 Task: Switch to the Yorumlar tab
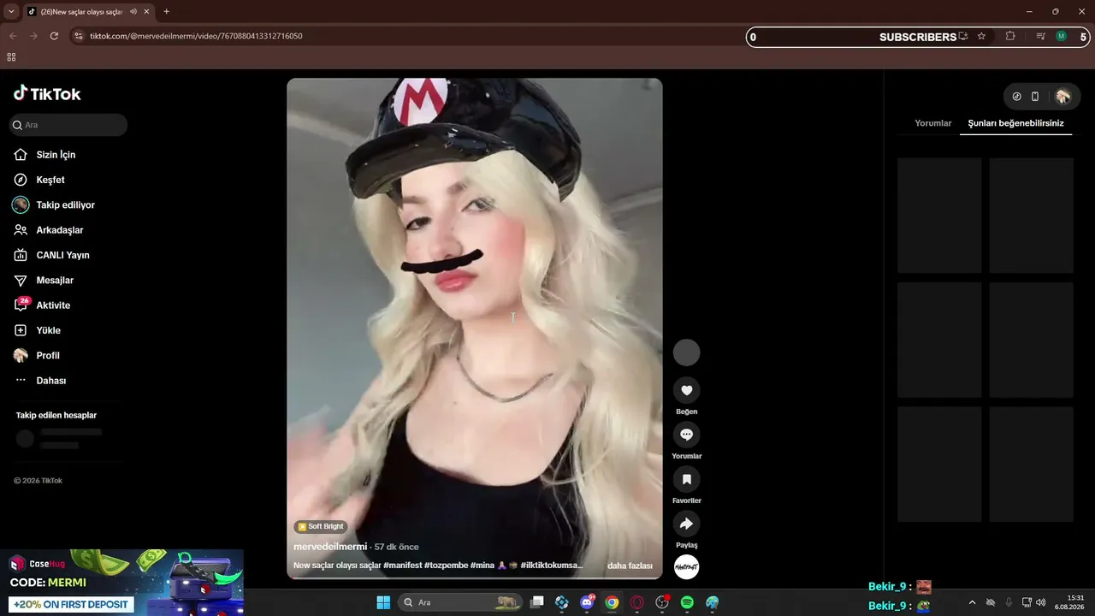coord(932,123)
